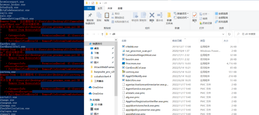Viewport: 259px width, 115px height.
Task: Click Select none (全部取消)
Action: [221, 17]
